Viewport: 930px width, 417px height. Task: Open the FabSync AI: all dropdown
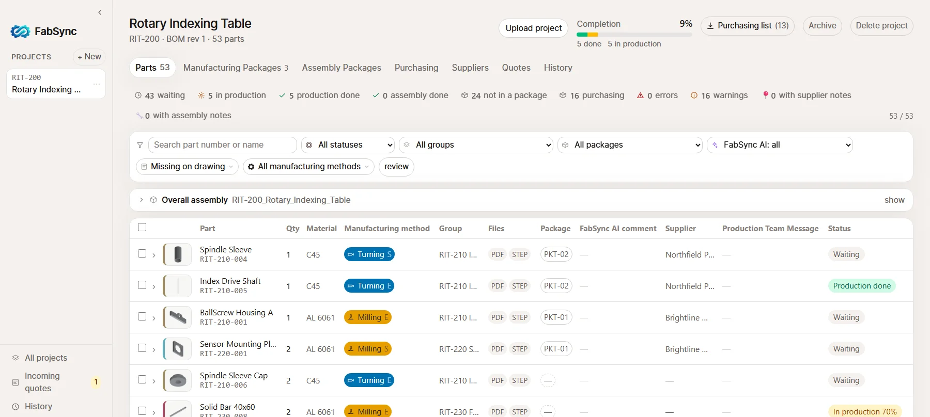[x=780, y=145]
